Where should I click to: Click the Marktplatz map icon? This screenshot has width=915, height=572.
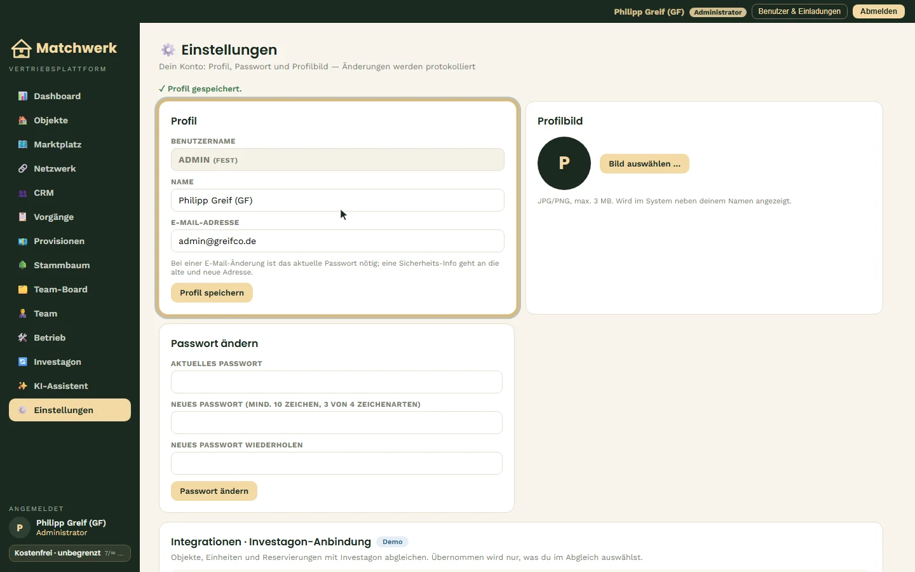pyautogui.click(x=23, y=144)
